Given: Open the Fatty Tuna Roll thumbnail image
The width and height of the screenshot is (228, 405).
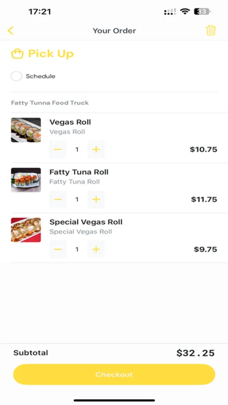Looking at the screenshot, I should [26, 180].
